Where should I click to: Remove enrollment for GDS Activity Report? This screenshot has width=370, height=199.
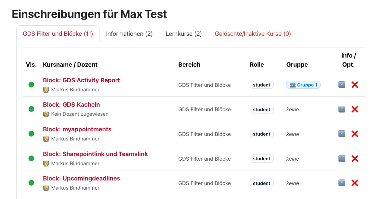coord(355,85)
